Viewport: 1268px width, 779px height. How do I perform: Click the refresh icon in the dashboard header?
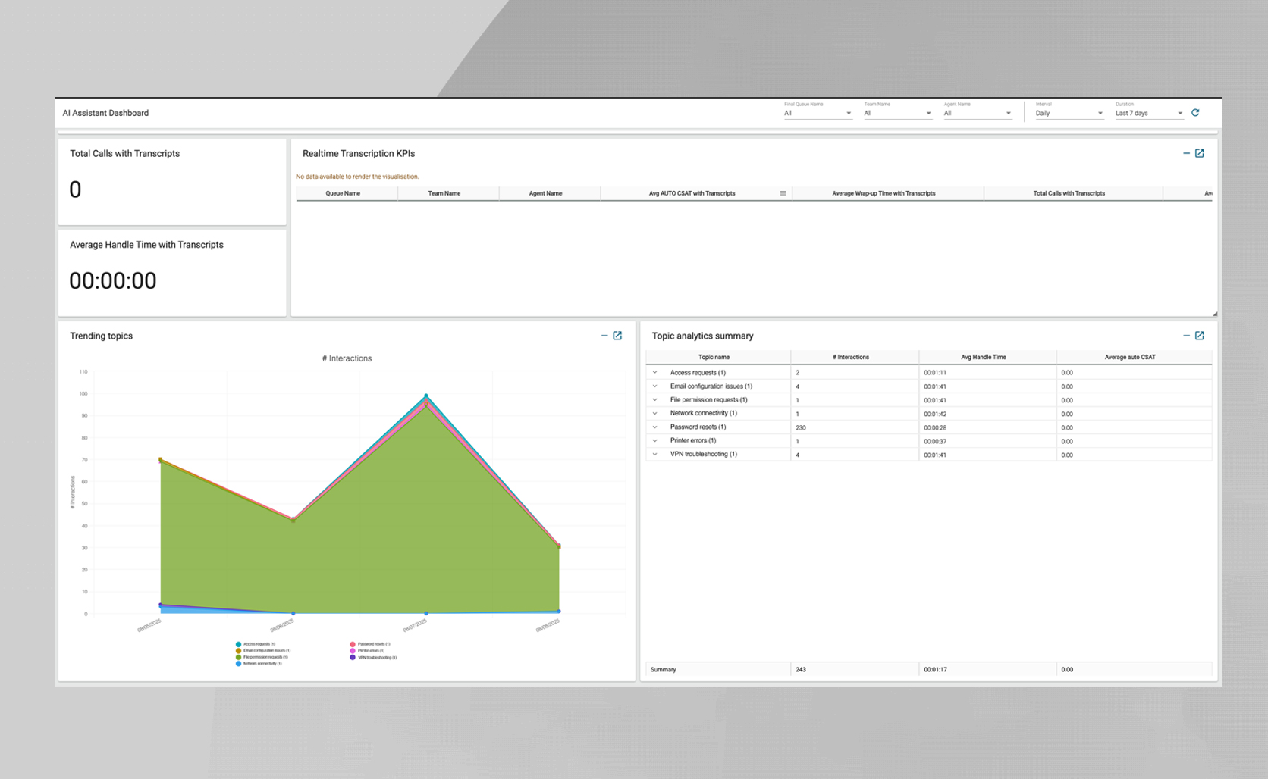tap(1195, 113)
